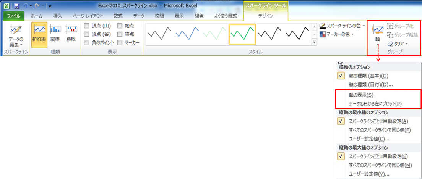This screenshot has width=422, height=179.
Task: Select the 折れ線 line sparkline type
Action: (x=39, y=35)
